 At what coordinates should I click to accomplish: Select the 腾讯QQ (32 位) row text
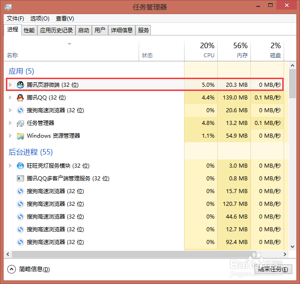coord(46,98)
